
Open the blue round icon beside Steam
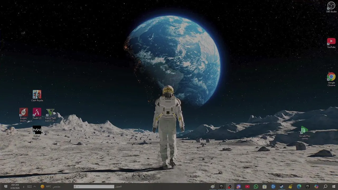tap(273, 187)
